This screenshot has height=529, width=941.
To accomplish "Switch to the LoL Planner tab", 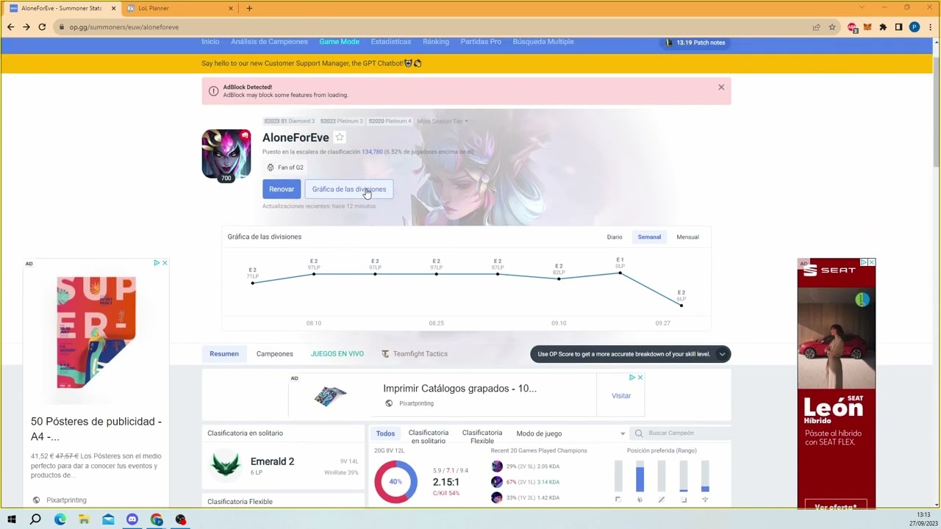I will (x=178, y=9).
